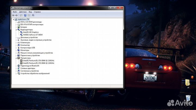Click the display adapter icon beside Видеоадаптеры
Image resolution: width=196 pixels, height=110 pixels.
[x=19, y=30]
